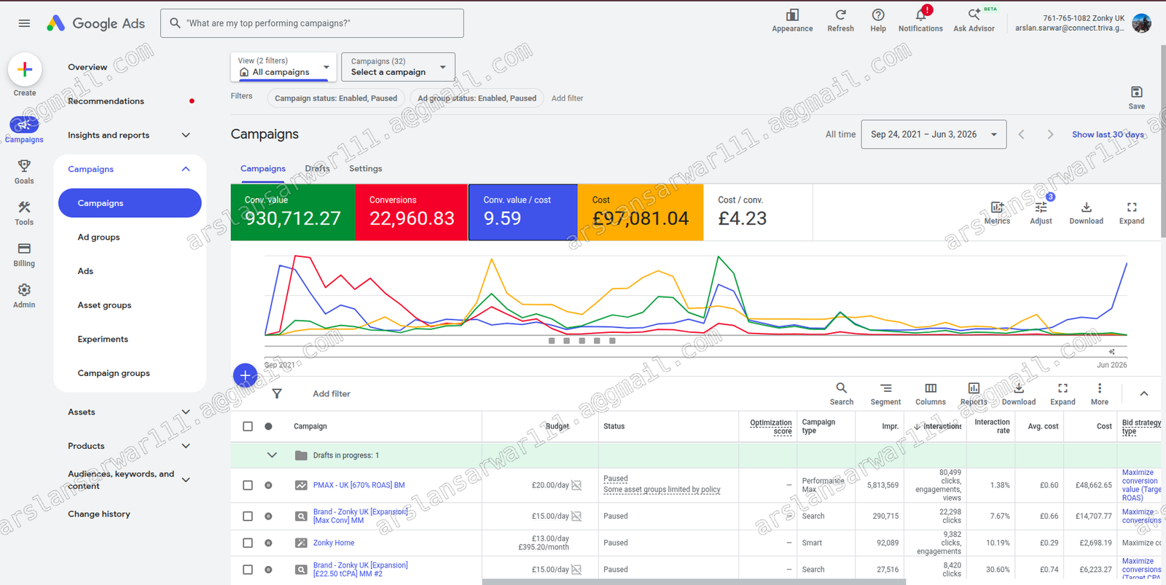Viewport: 1166px width, 585px height.
Task: Go to the previous date period
Action: pos(1021,135)
